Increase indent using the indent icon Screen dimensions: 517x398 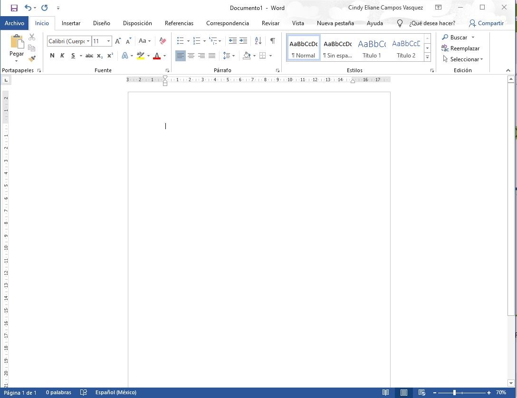coord(243,41)
